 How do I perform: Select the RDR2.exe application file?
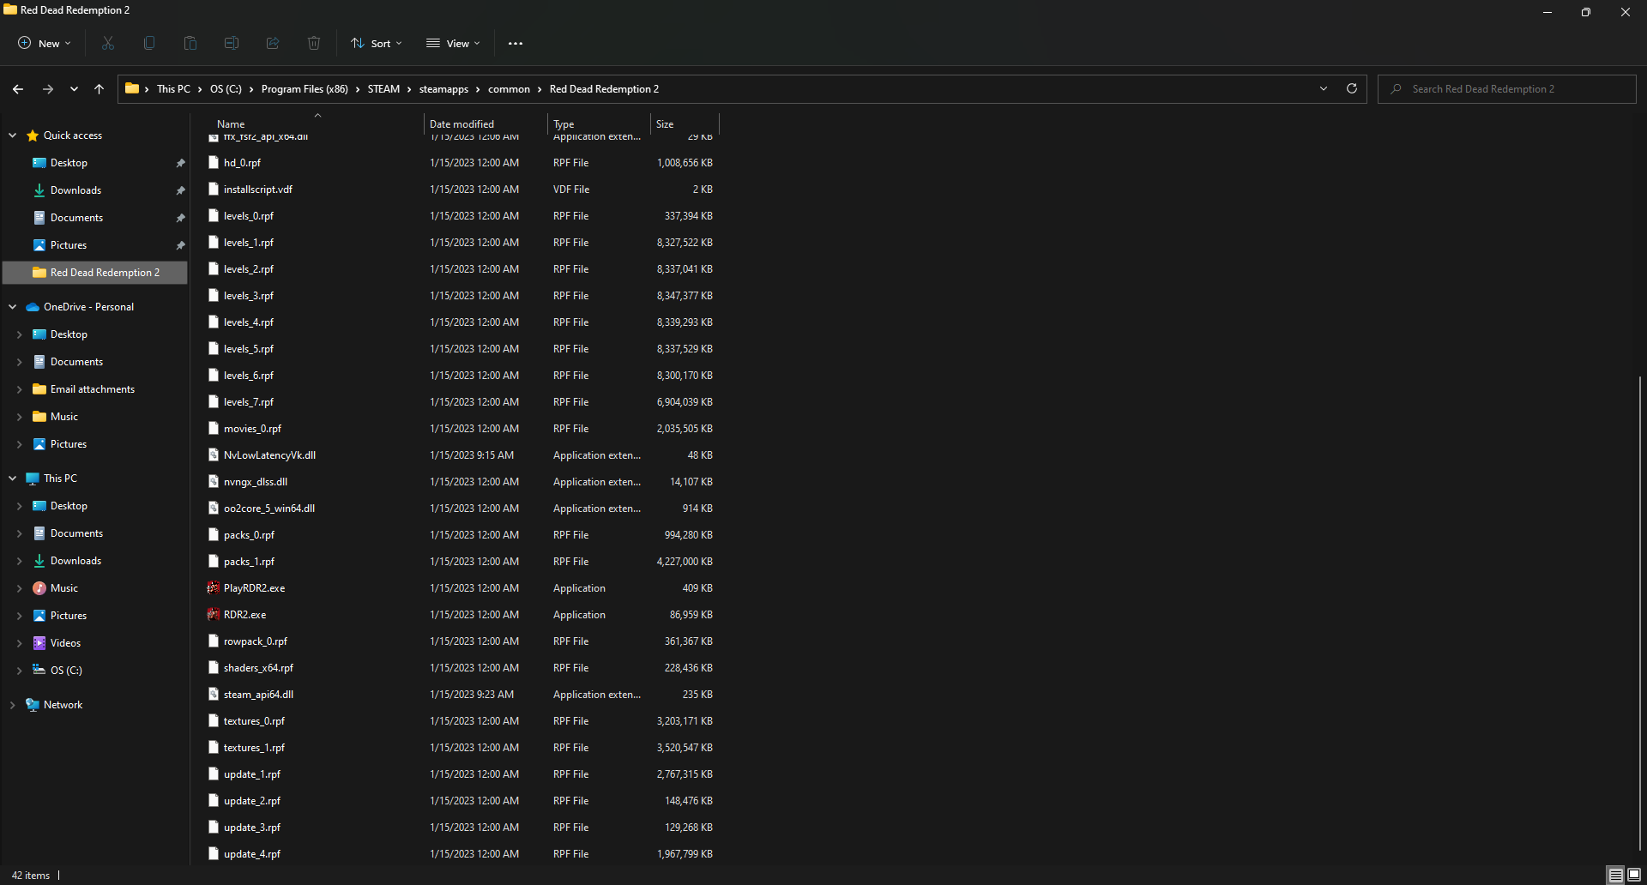pyautogui.click(x=245, y=615)
